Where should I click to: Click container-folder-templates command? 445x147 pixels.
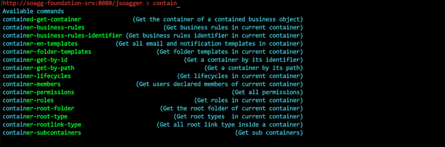pos(47,52)
